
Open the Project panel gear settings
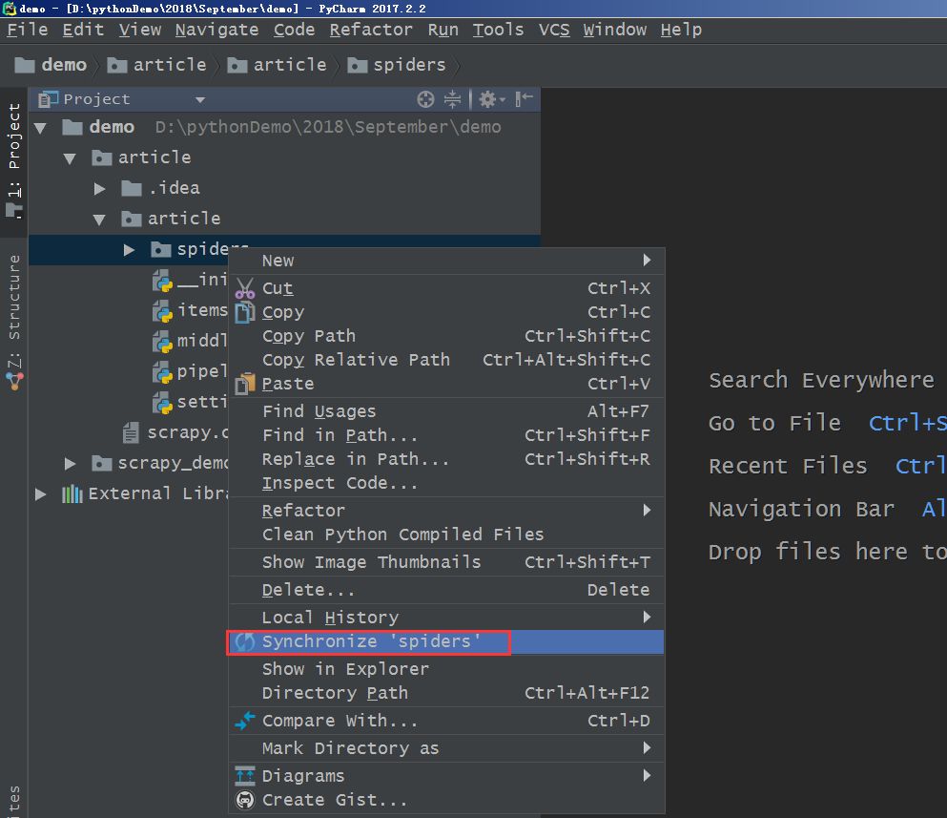tap(491, 99)
